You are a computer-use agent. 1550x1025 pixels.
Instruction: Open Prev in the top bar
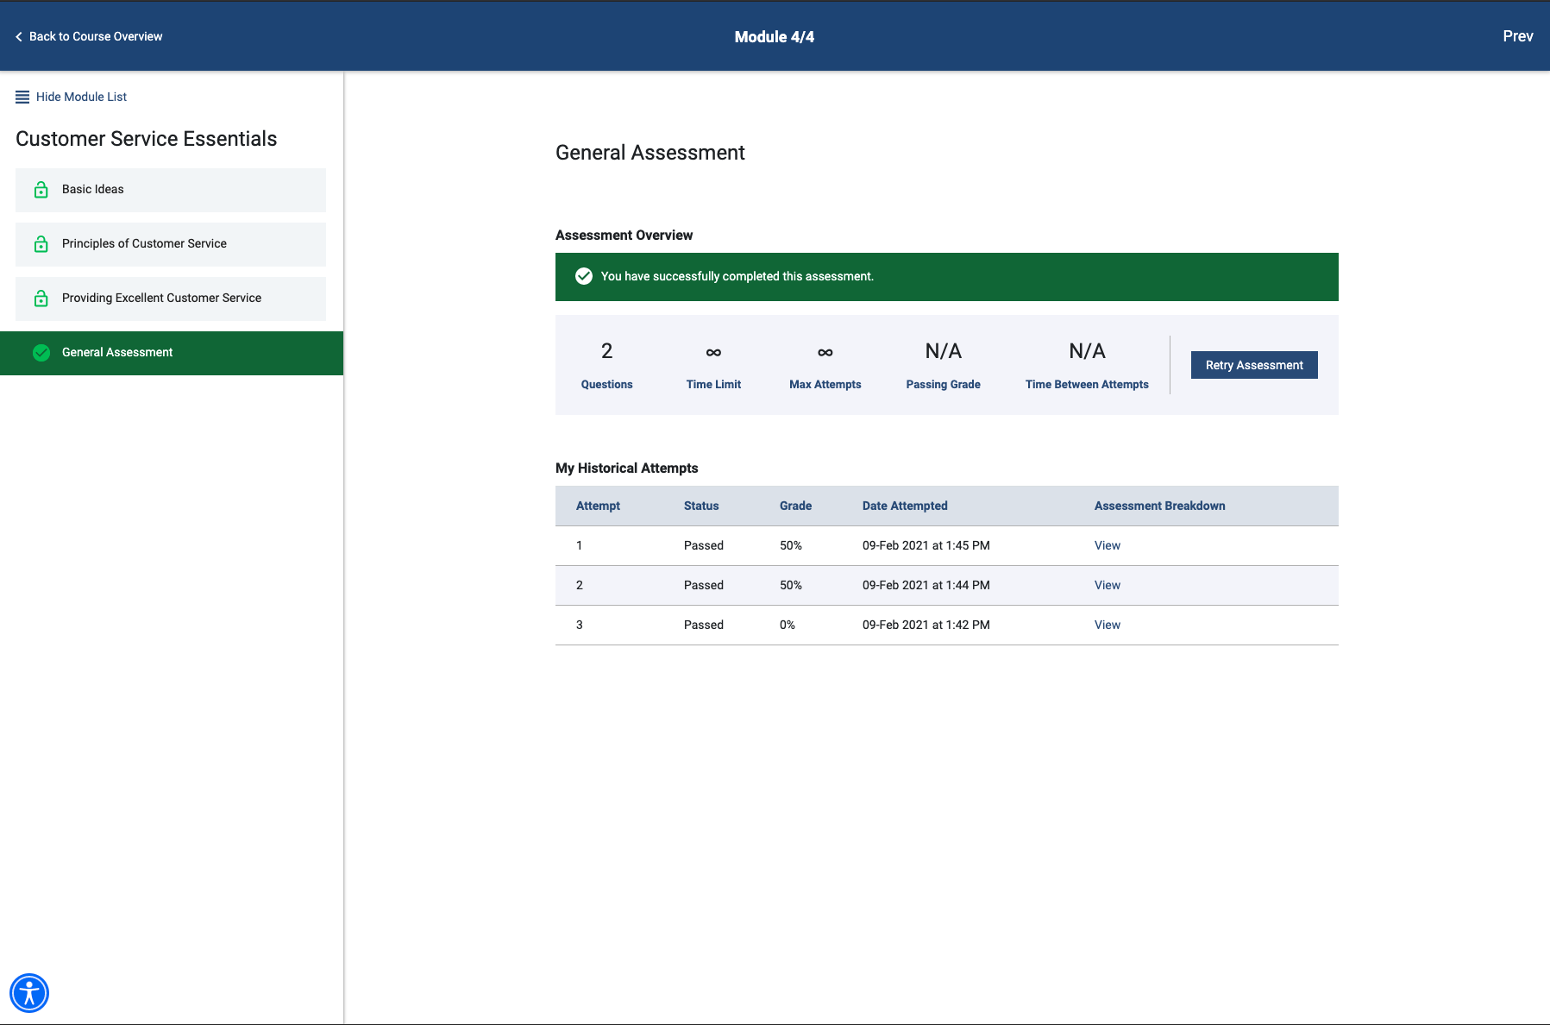1517,36
